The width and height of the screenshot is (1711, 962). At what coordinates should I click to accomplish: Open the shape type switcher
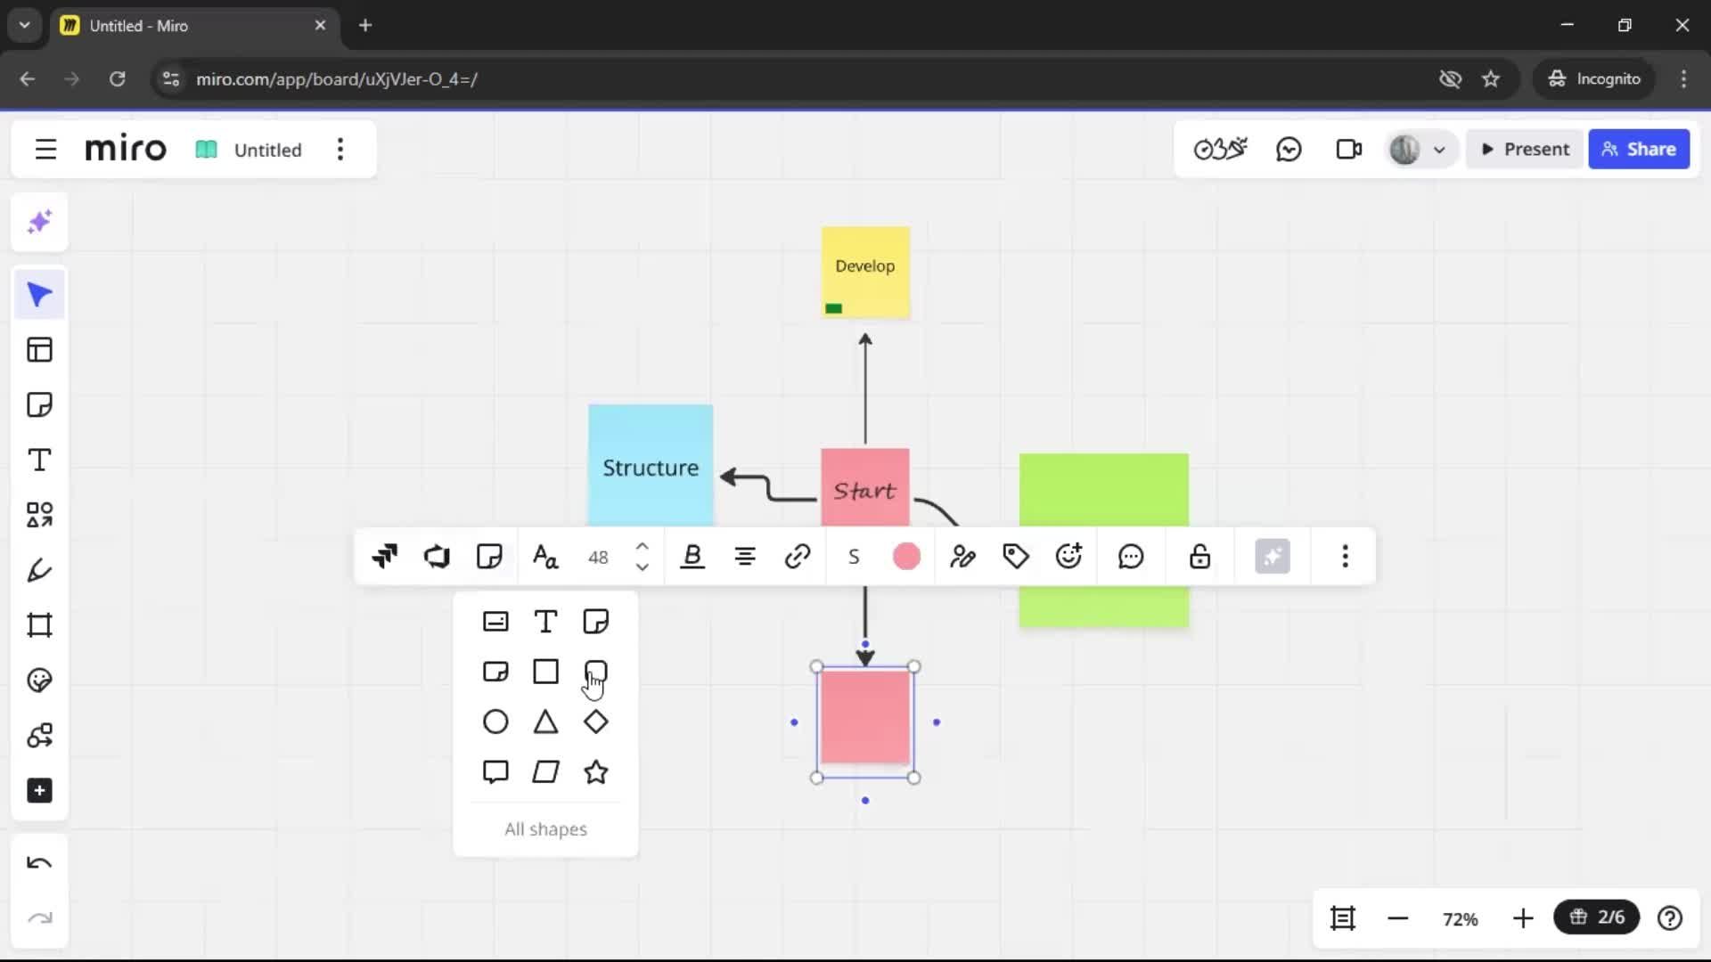coord(489,557)
